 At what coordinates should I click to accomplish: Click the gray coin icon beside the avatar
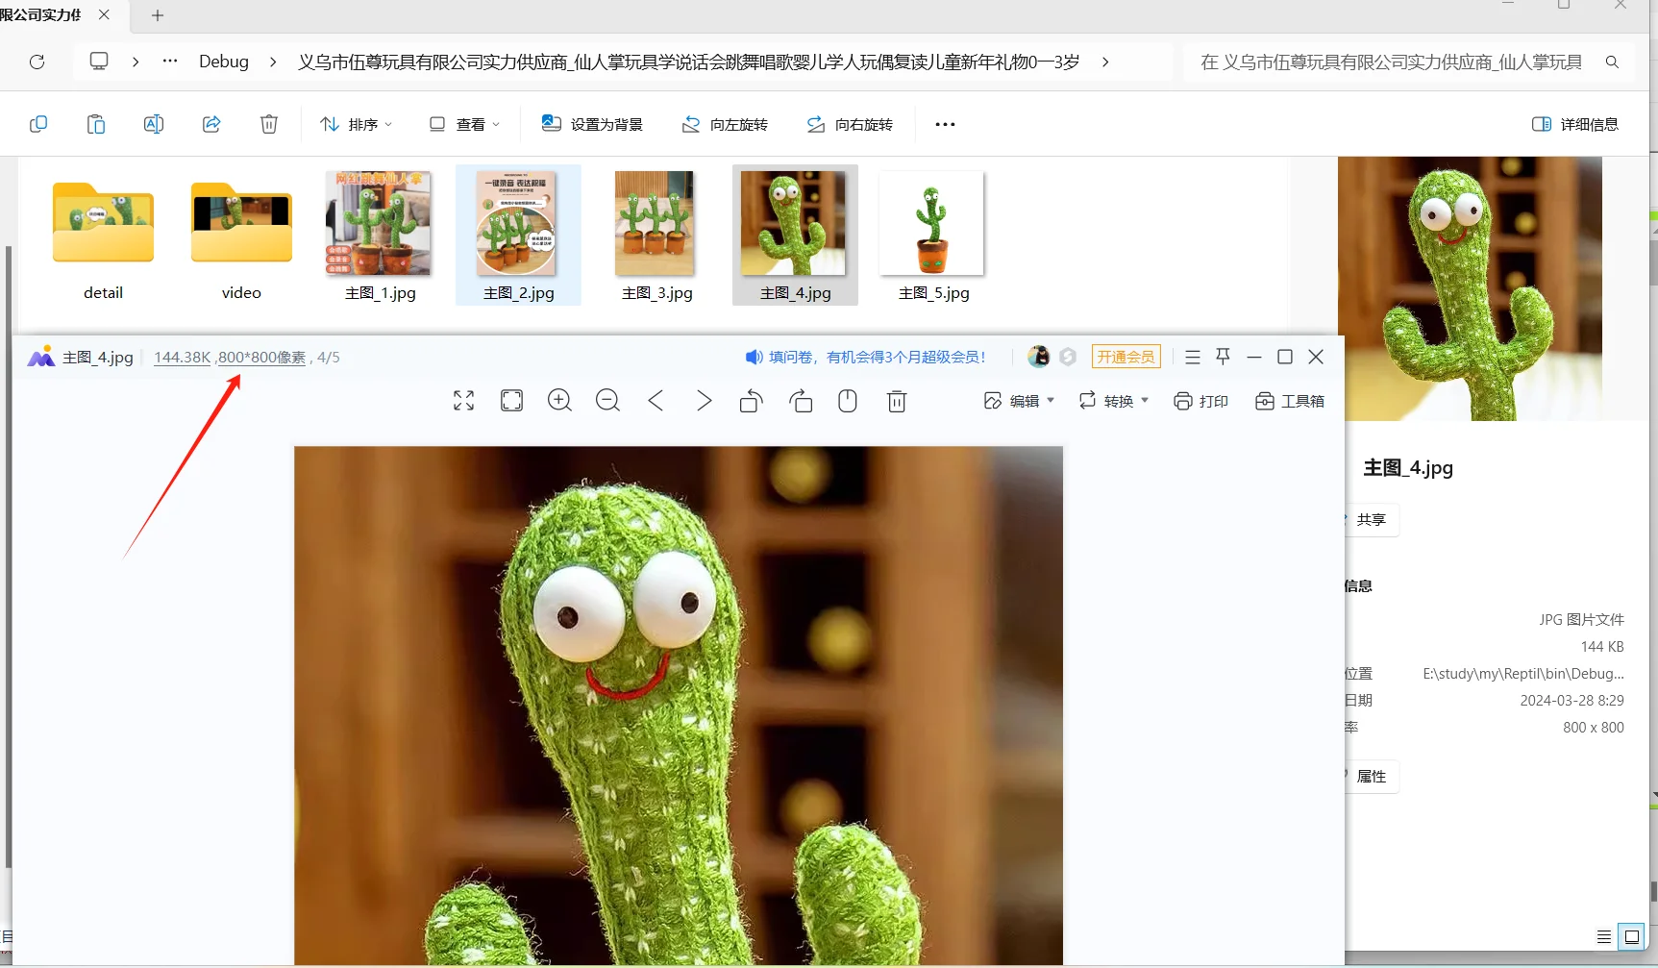point(1068,357)
